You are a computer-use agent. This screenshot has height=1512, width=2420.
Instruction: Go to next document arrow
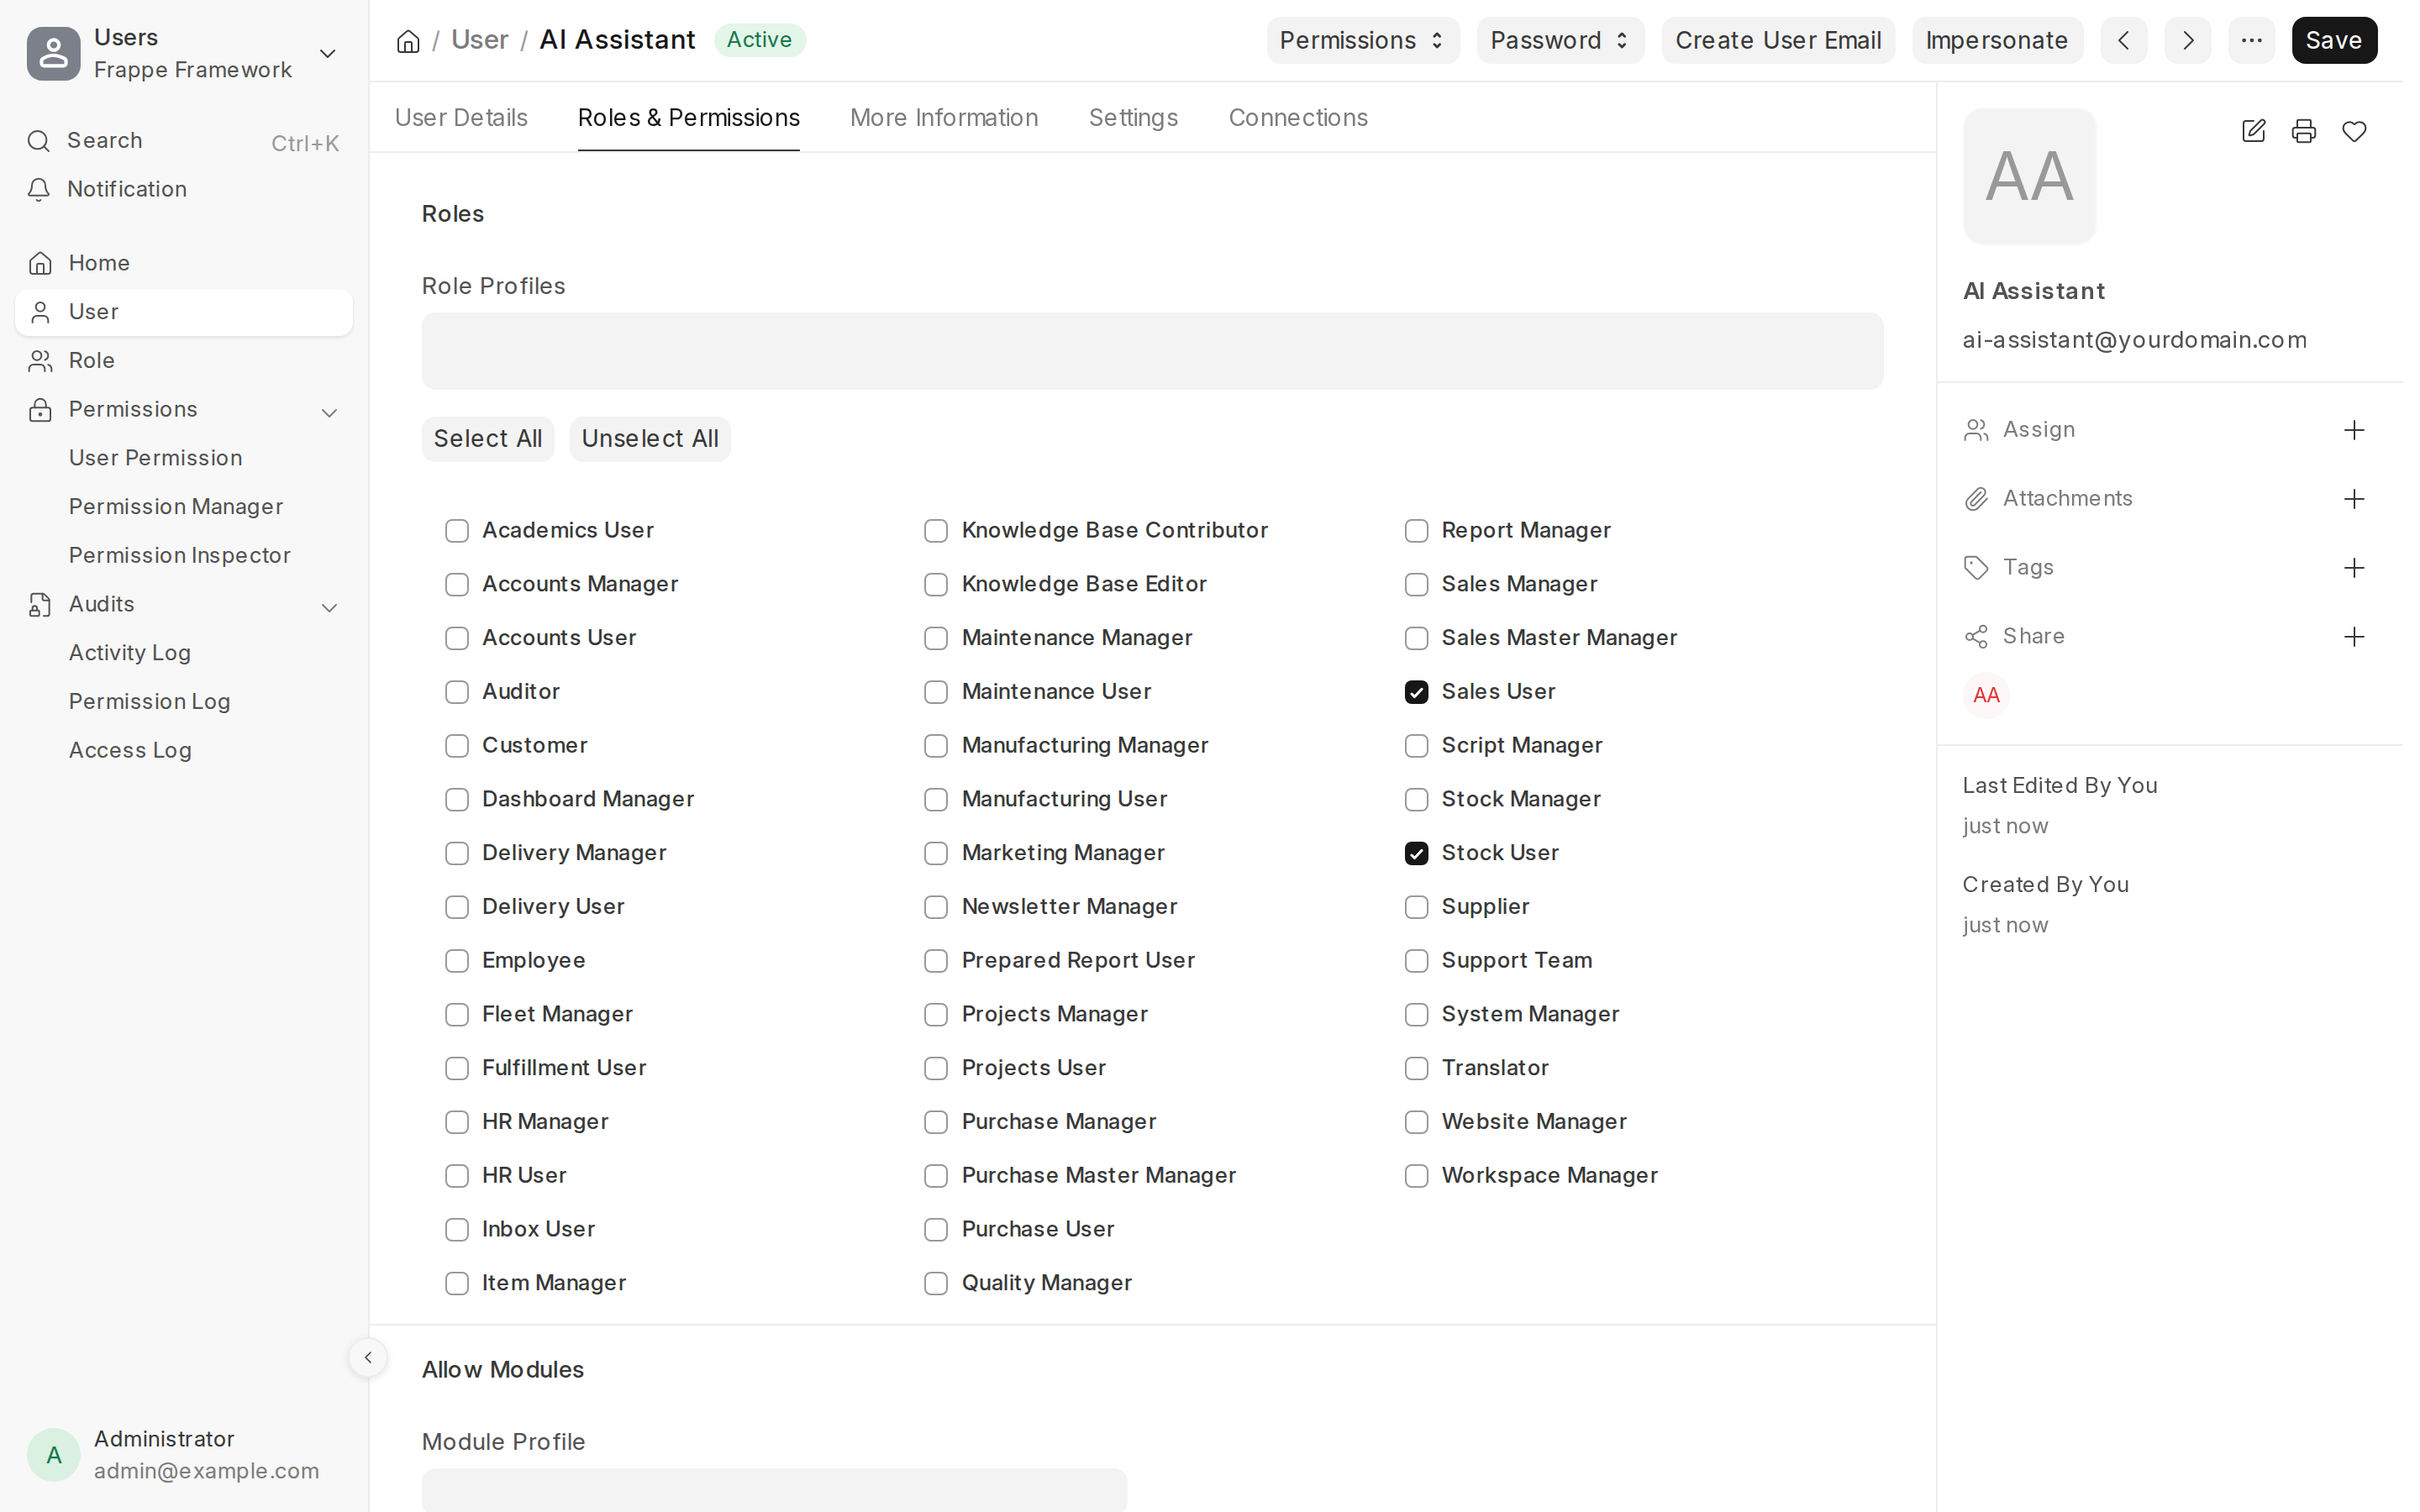pos(2187,41)
